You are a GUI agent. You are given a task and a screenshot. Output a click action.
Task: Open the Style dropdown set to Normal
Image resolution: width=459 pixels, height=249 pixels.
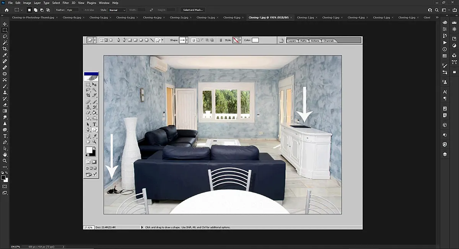pyautogui.click(x=117, y=10)
